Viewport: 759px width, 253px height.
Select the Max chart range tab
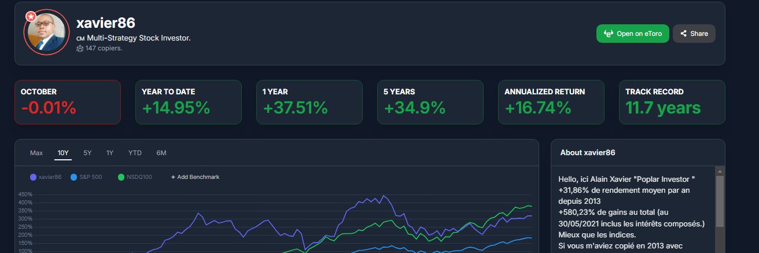(x=36, y=153)
